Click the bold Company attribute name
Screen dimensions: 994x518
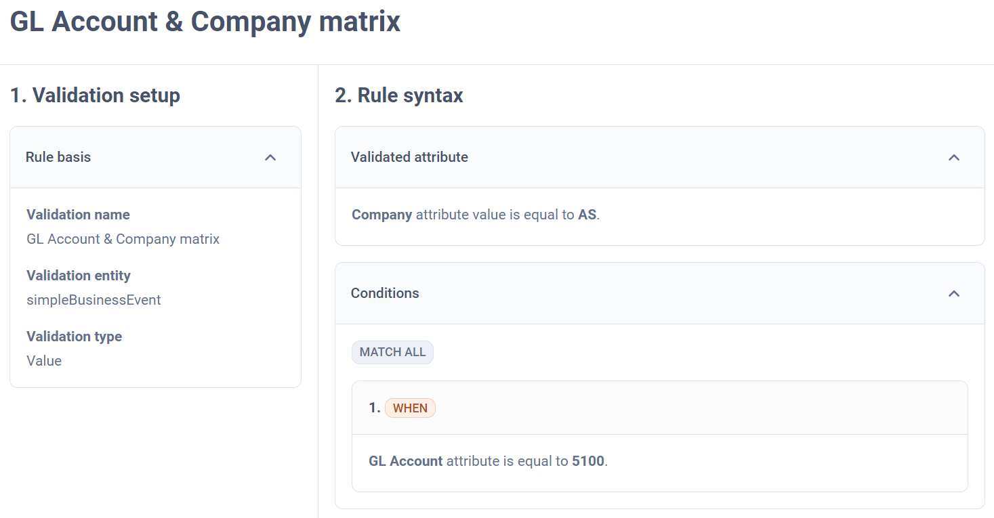pos(381,215)
